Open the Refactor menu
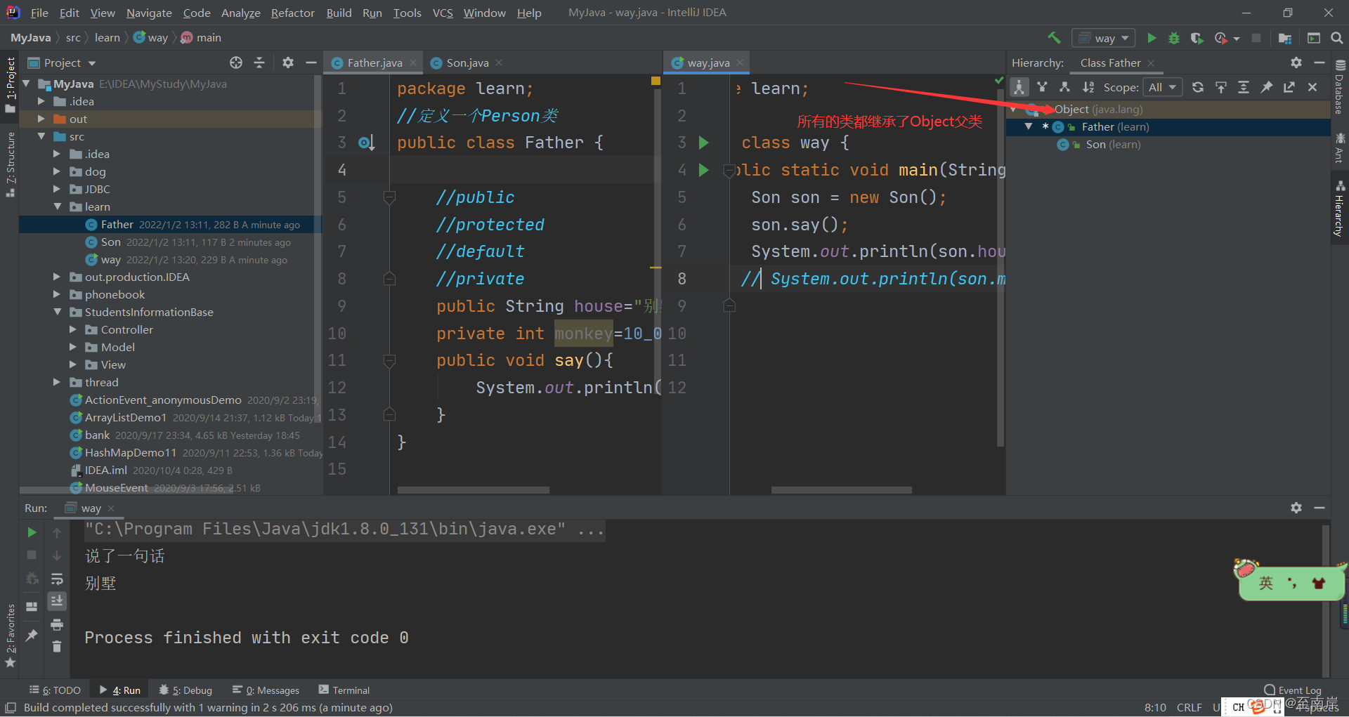1349x717 pixels. tap(293, 13)
